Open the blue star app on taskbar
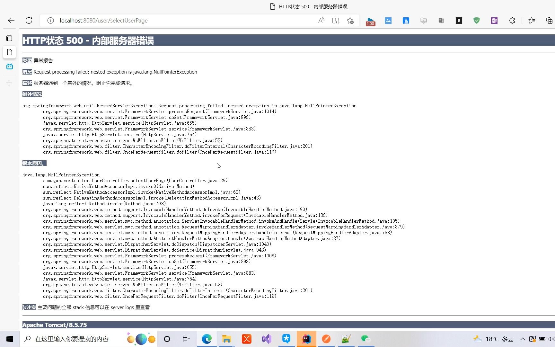Viewport: 555px width, 347px height. pos(286,339)
